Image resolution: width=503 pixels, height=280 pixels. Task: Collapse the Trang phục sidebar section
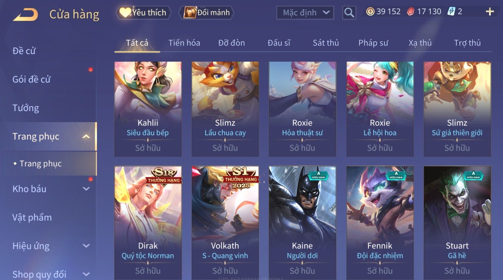coord(86,136)
